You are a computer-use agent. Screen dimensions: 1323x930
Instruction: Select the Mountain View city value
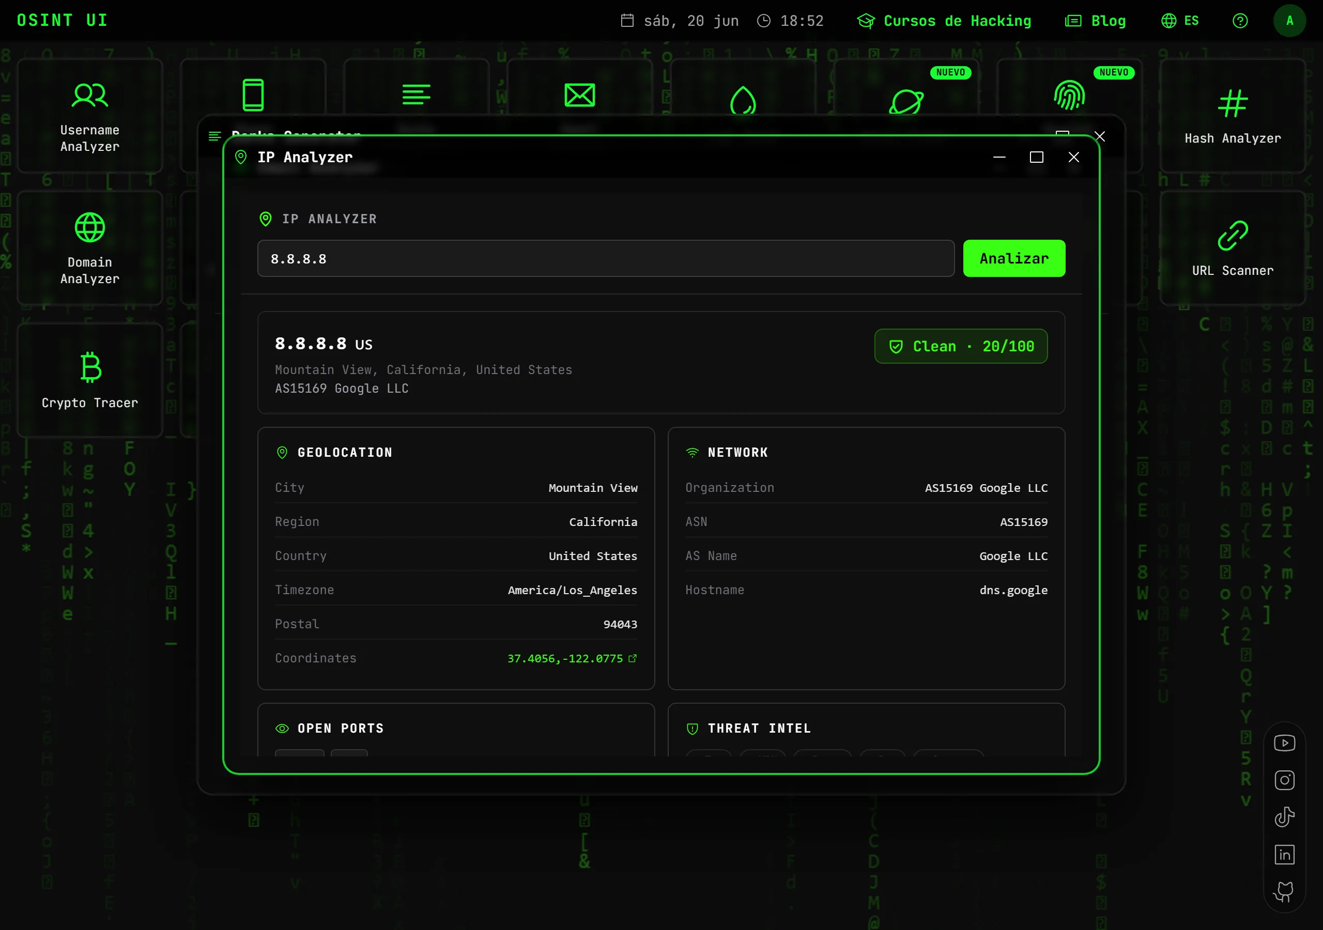593,488
